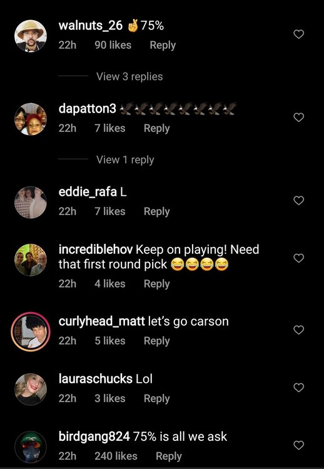Open lauraschucks' profile from username
The height and width of the screenshot is (469, 324).
click(x=96, y=379)
